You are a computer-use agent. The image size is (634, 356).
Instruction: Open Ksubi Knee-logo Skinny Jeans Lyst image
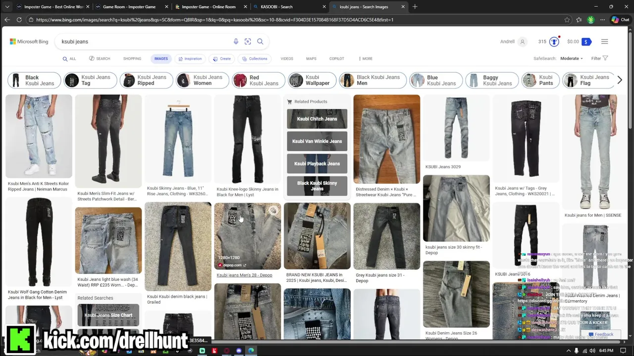pyautogui.click(x=247, y=139)
